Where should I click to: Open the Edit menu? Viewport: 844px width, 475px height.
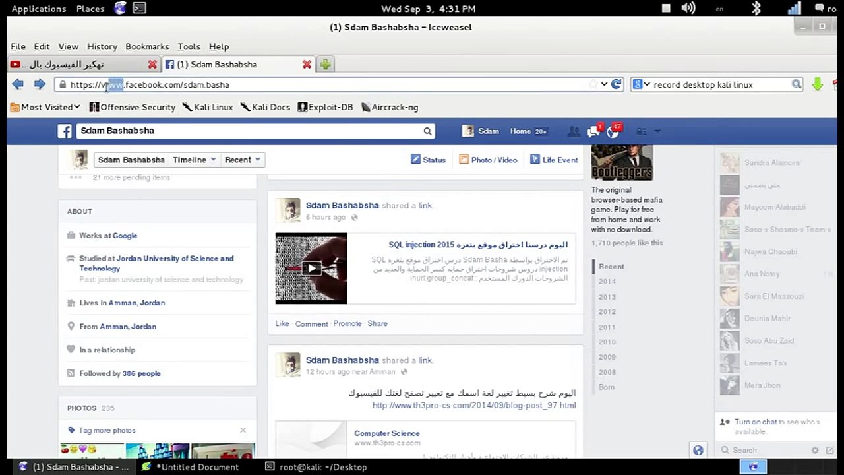[x=42, y=46]
